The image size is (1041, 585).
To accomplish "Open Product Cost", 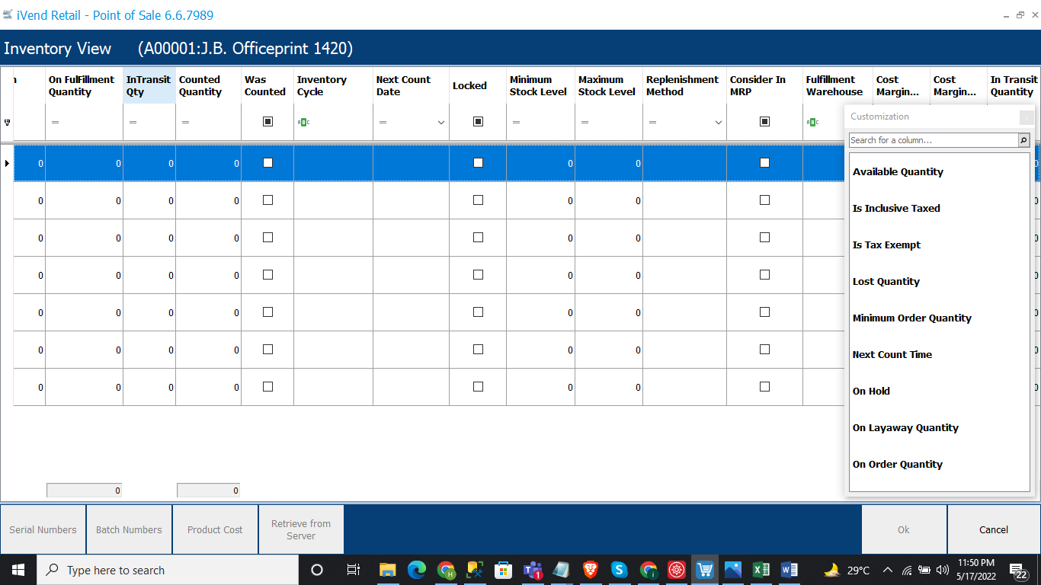I will tap(215, 529).
